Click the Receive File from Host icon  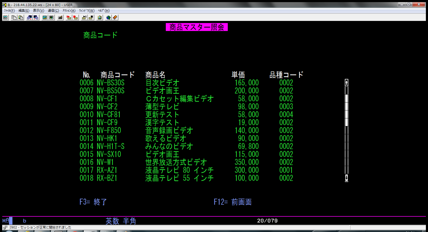pos(36,17)
